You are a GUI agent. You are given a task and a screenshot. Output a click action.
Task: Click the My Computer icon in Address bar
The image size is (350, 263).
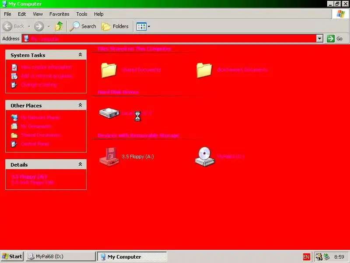(26, 39)
